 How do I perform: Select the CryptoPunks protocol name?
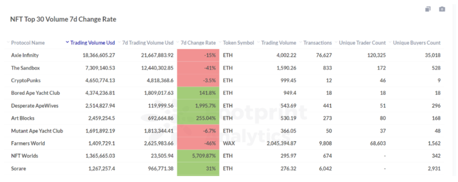coord(25,80)
